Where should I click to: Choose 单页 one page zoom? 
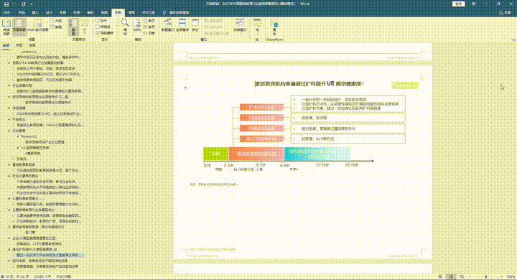pos(149,21)
